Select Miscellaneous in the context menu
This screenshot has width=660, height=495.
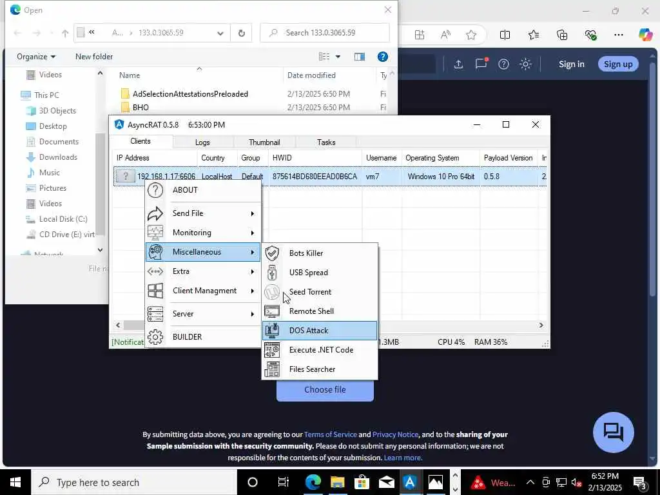tap(203, 252)
